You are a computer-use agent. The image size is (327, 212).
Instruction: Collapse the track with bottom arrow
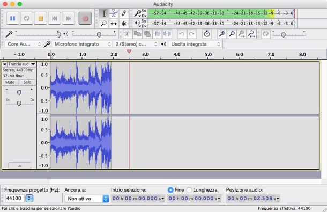click(20, 166)
